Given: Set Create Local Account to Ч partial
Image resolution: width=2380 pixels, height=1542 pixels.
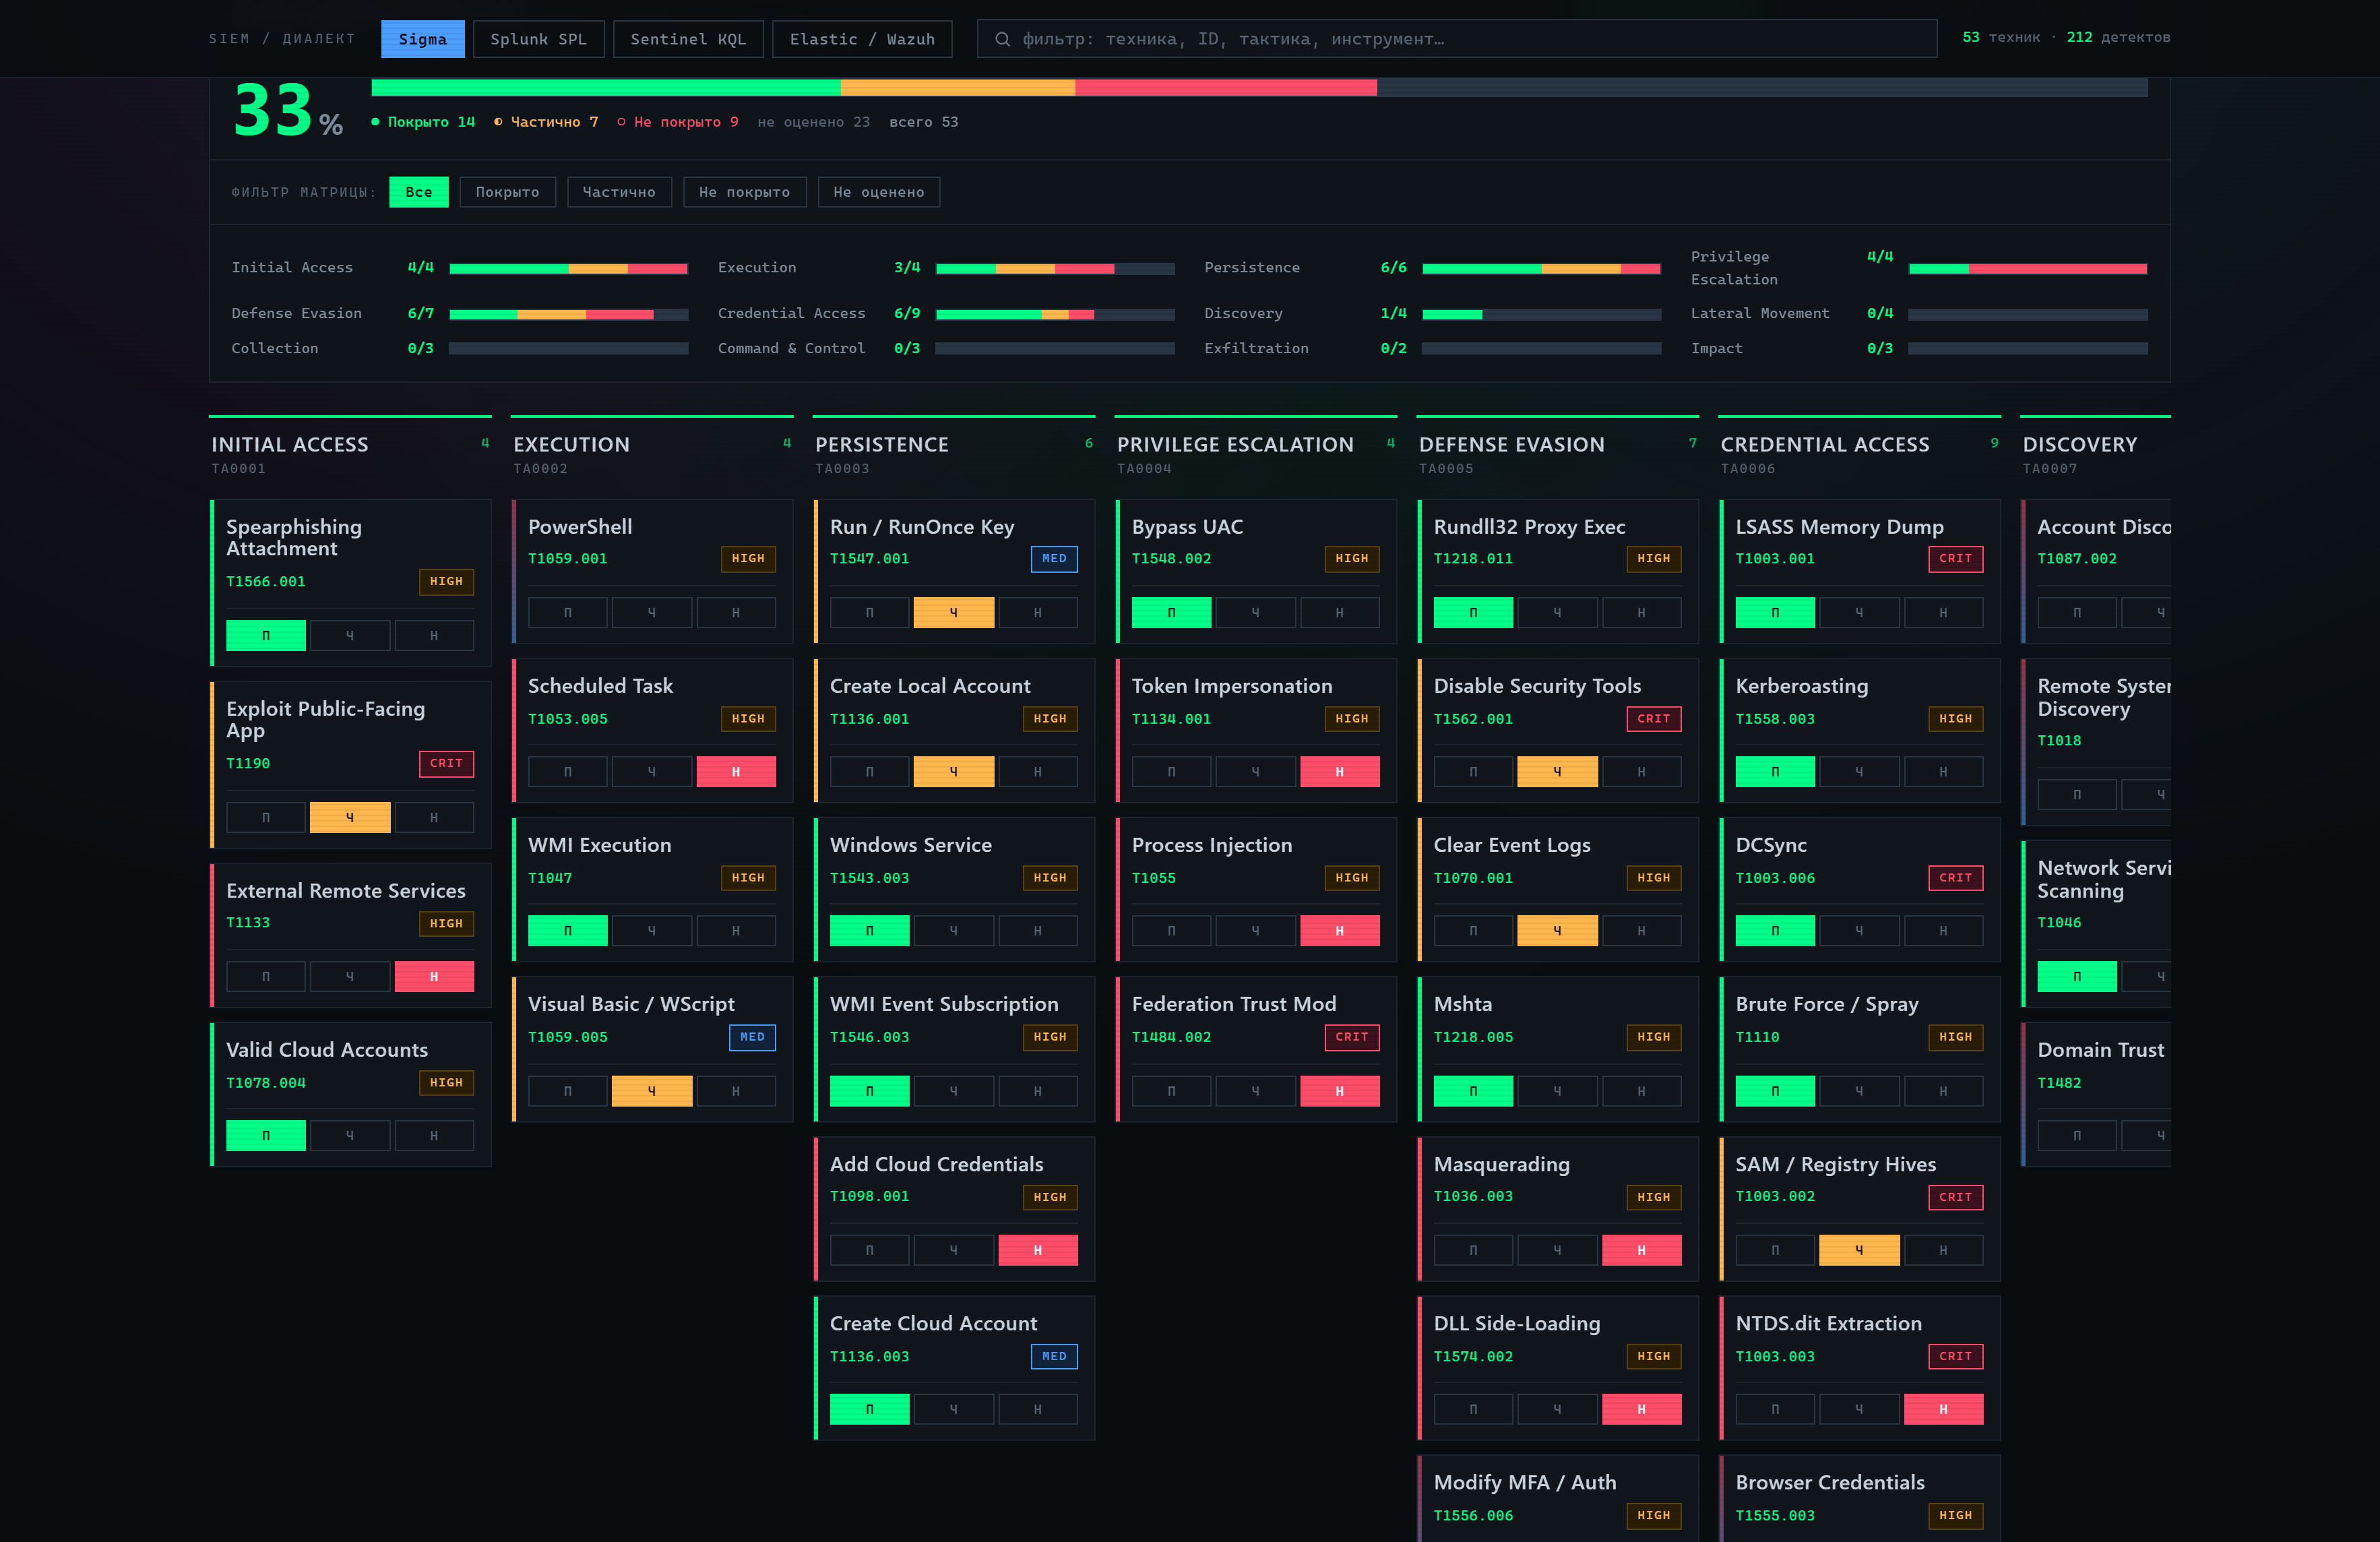Looking at the screenshot, I should click(954, 772).
